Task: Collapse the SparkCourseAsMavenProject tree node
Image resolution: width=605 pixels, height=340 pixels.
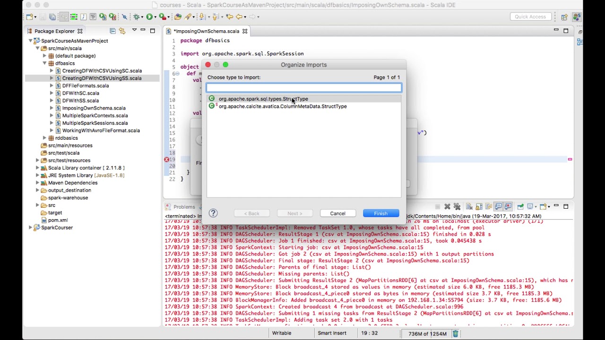Action: [31, 41]
